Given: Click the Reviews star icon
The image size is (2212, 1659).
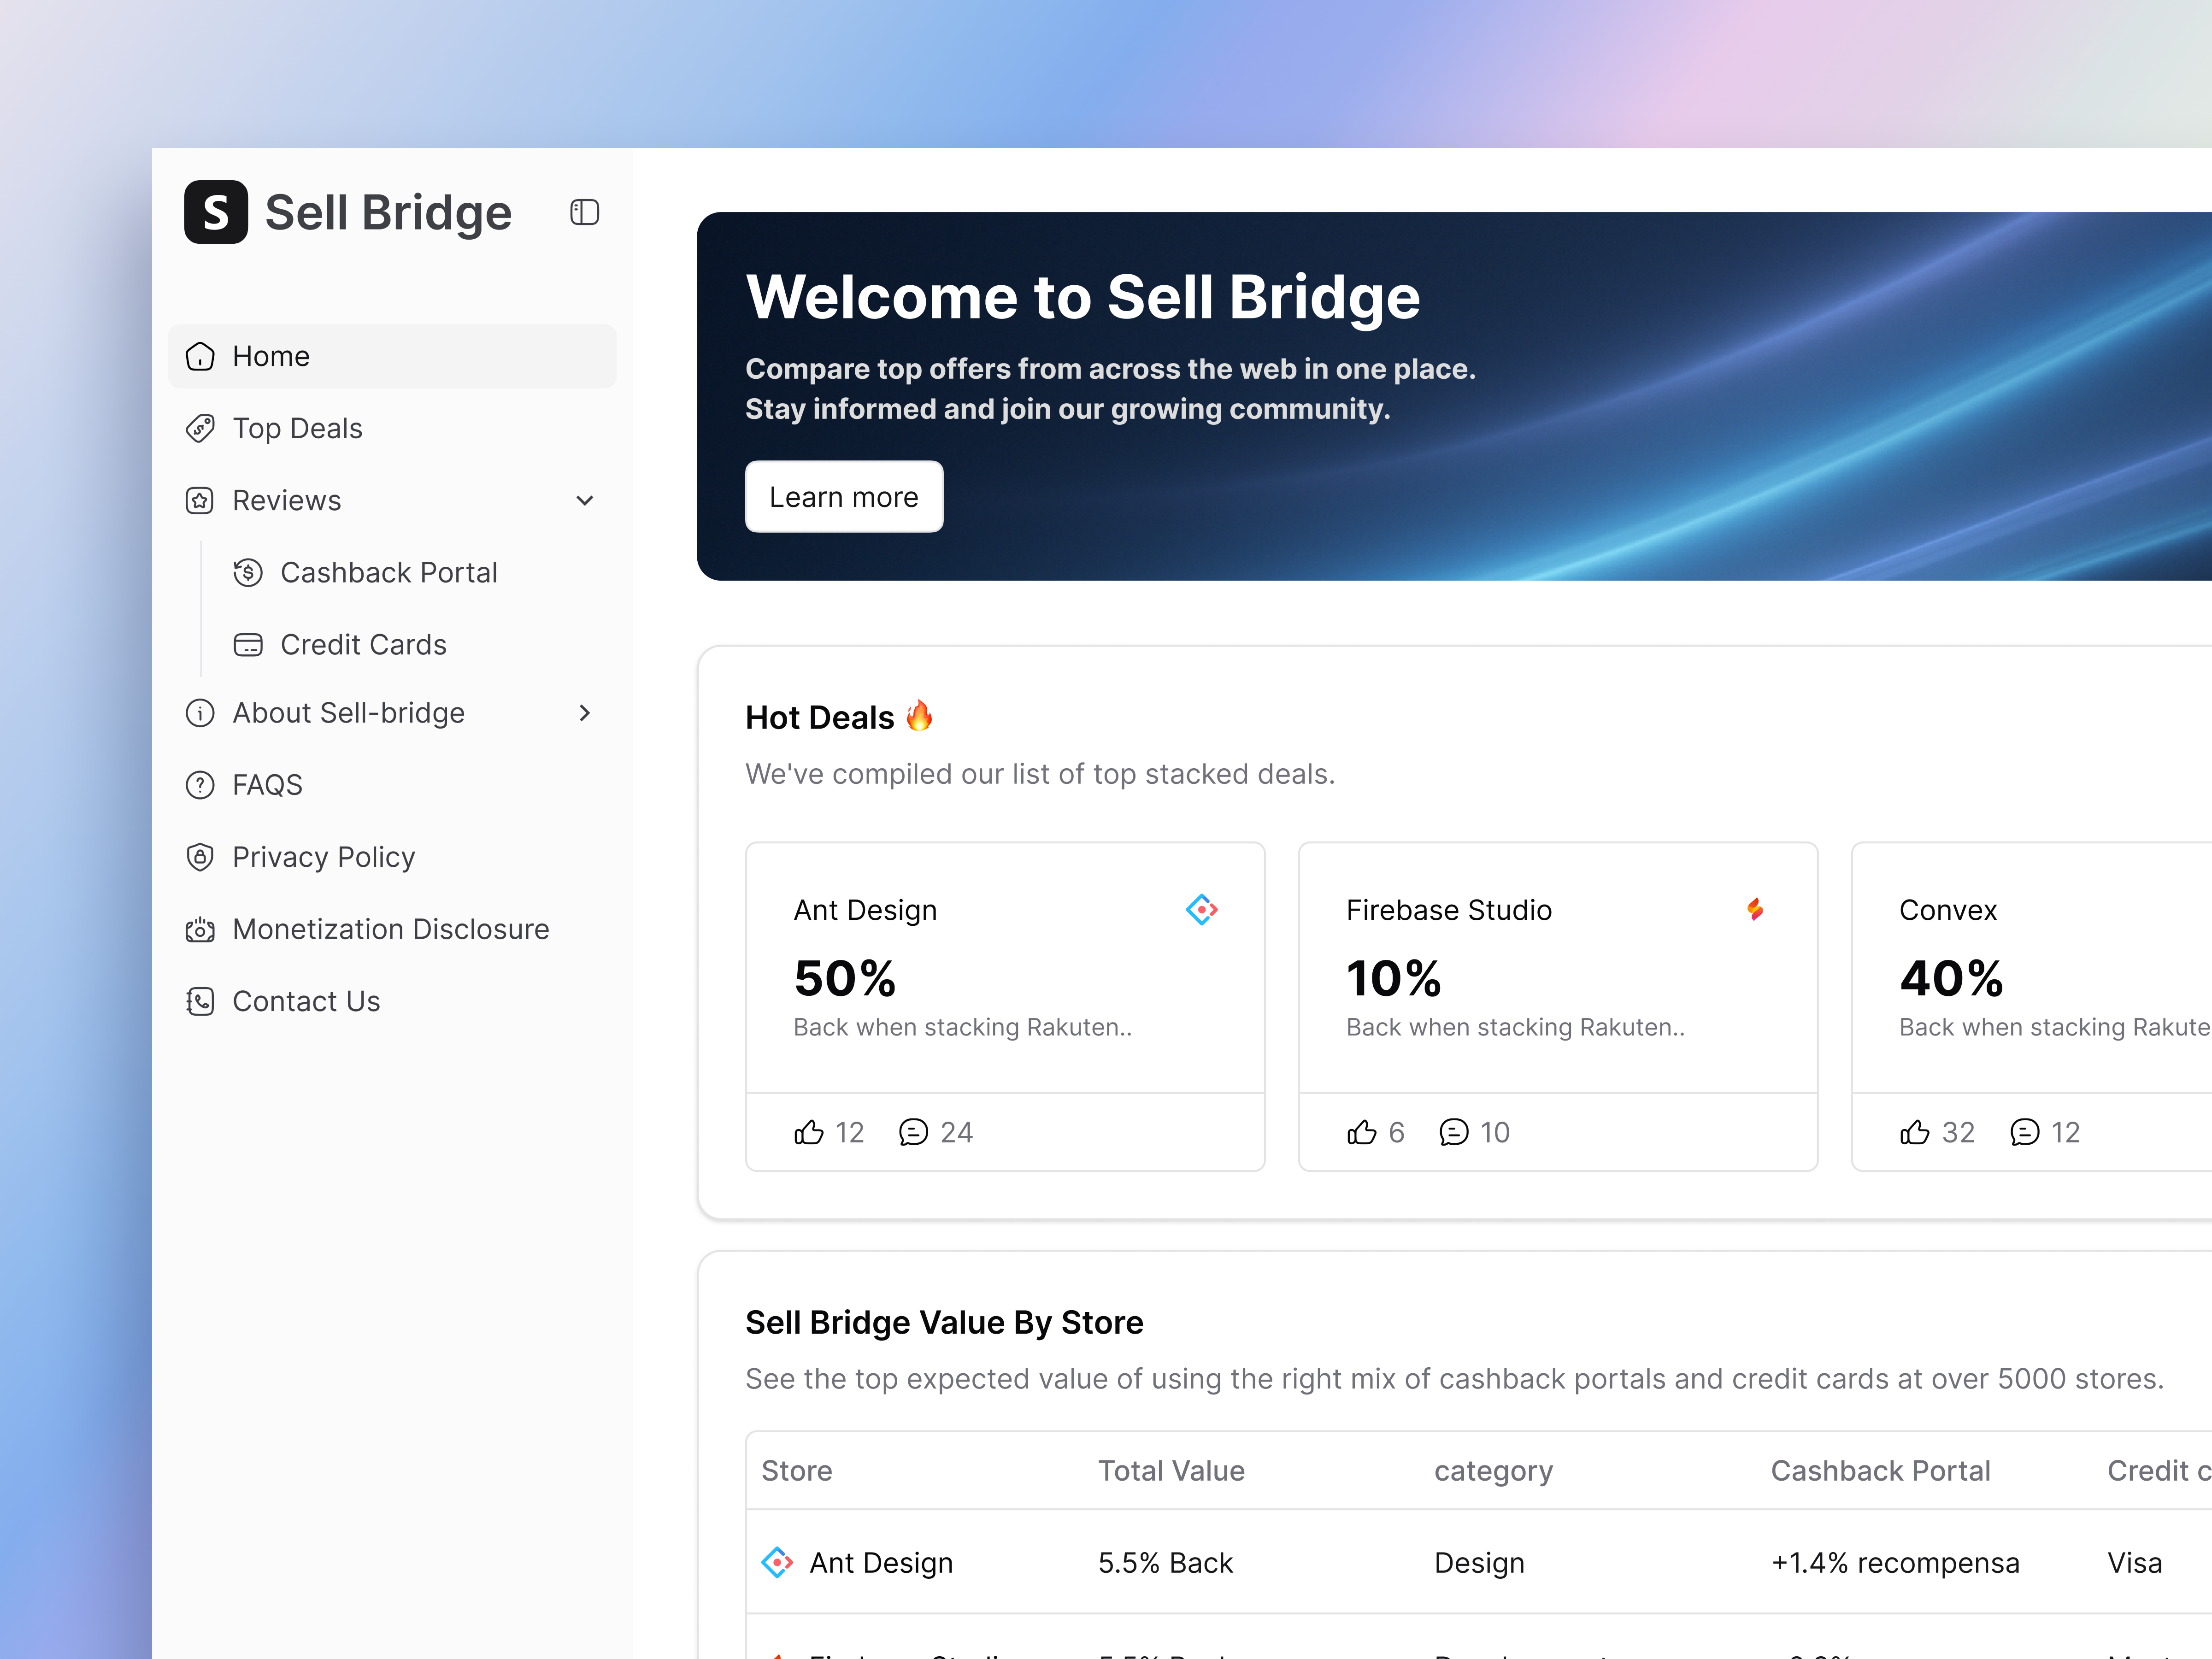Looking at the screenshot, I should click(200, 500).
